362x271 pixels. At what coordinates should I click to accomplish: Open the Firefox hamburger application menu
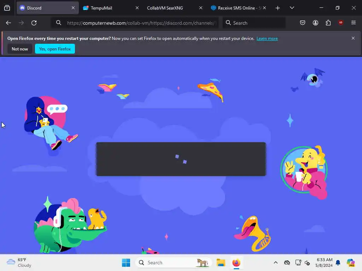353,23
